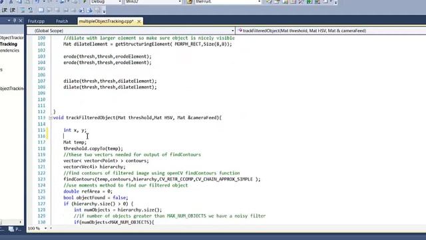Open the standard toolbar overflow options
This screenshot has height=240, width=426.
point(335,2)
